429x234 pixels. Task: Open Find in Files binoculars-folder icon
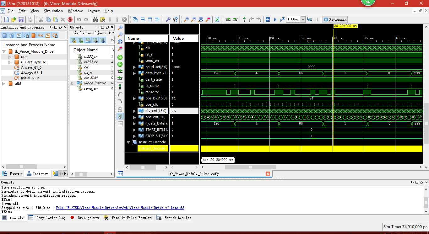103,19
